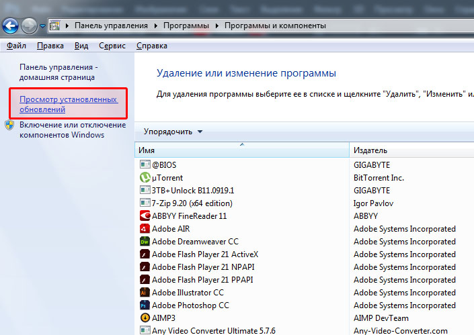Click the heading Удаление или изменение программы
Viewport: 474px width, 335px height.
tap(246, 73)
